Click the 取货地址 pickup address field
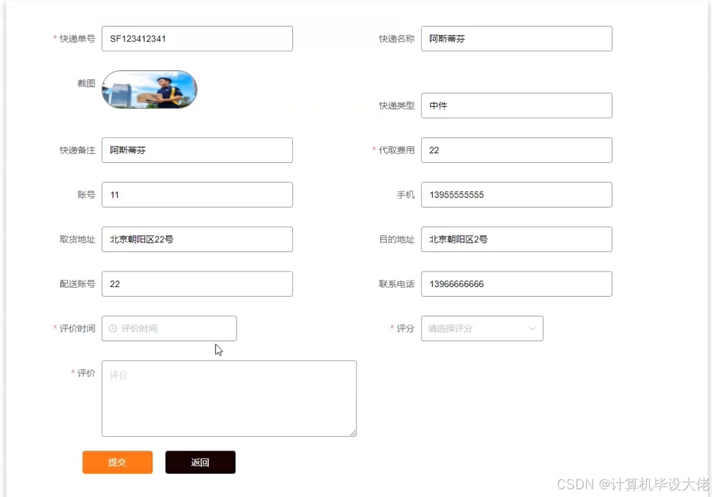This screenshot has width=712, height=497. 197,239
